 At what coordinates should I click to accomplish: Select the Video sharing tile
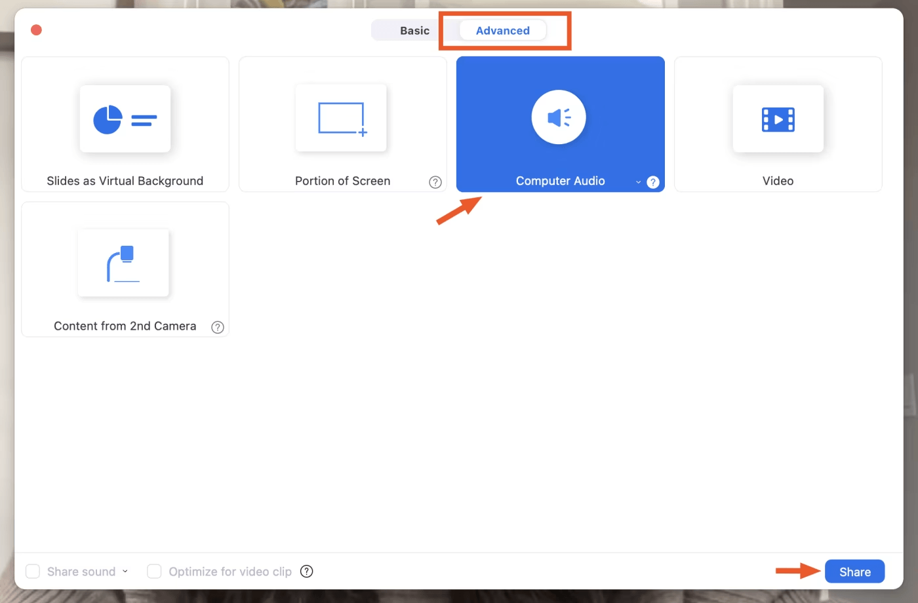click(778, 125)
